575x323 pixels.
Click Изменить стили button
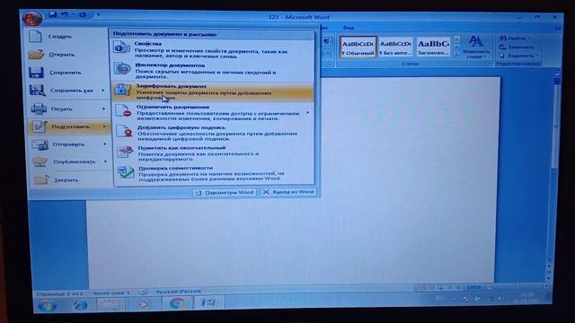click(476, 47)
